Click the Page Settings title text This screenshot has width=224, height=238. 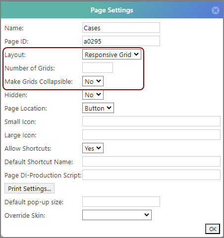click(x=112, y=10)
